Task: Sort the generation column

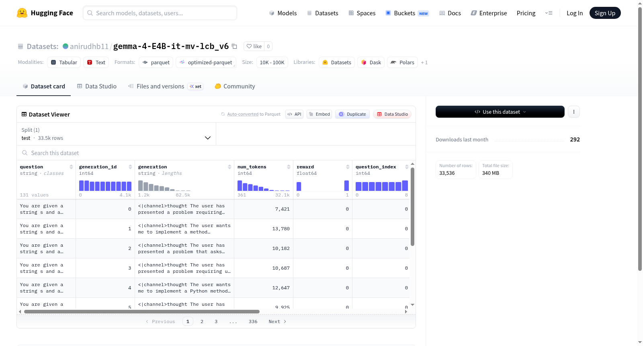Action: (229, 167)
